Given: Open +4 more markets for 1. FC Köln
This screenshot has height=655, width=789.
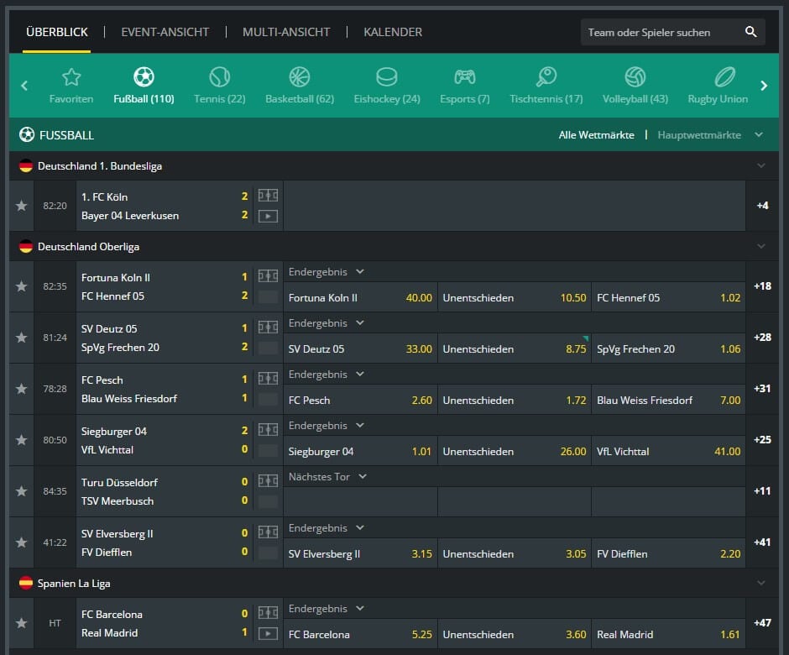Looking at the screenshot, I should (x=762, y=206).
